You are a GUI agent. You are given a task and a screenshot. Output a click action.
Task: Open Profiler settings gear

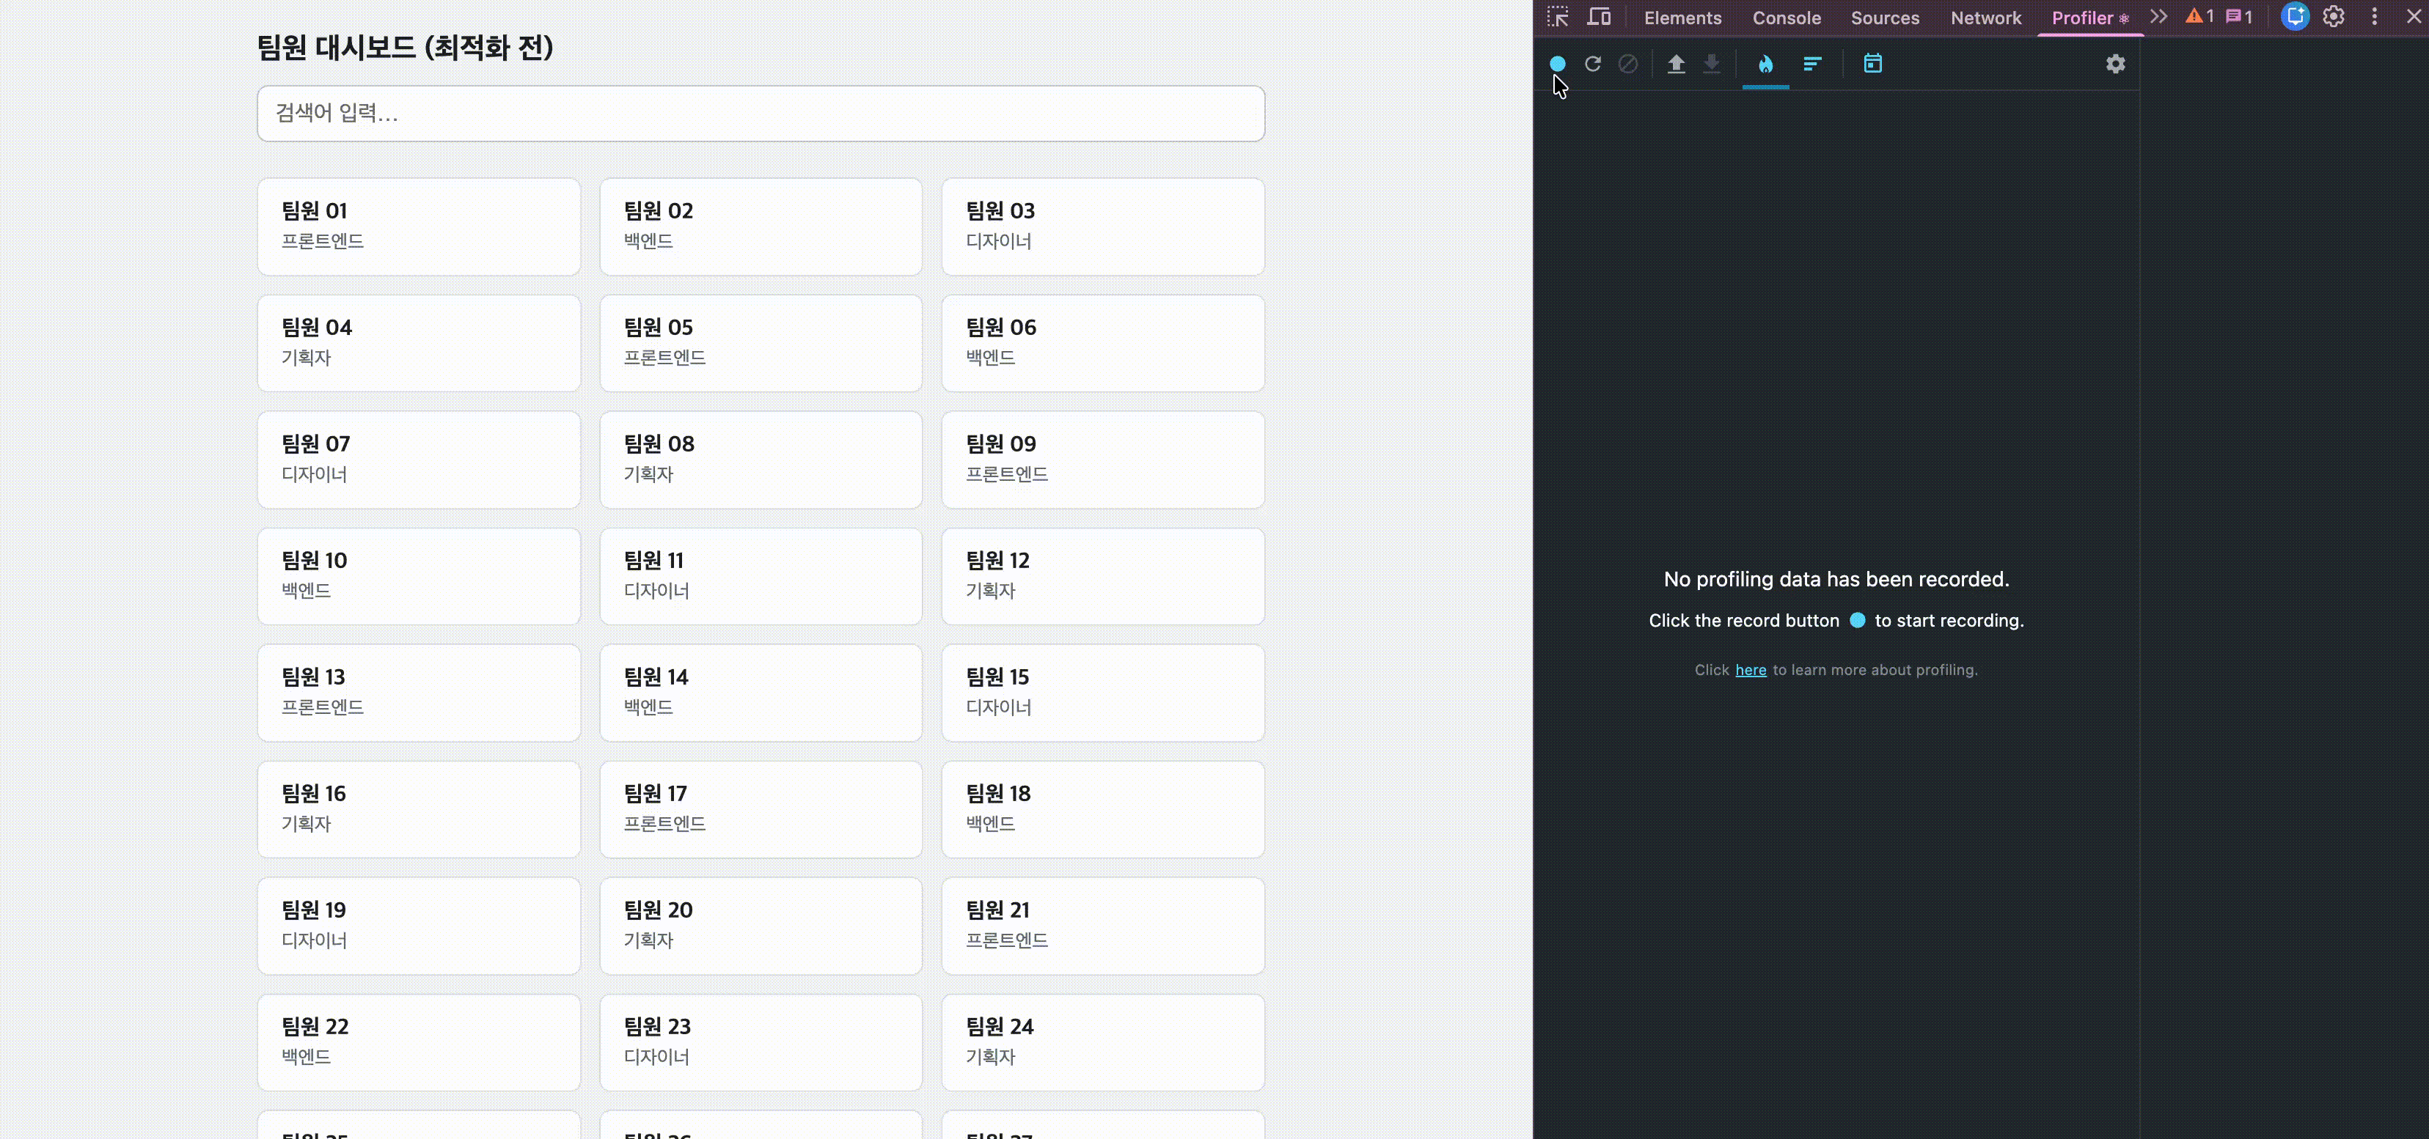(2116, 64)
